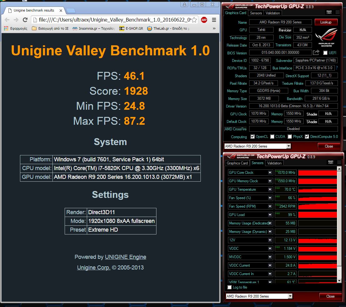346x307 pixels.
Task: Reload the benchmark results page
Action: click(25, 20)
